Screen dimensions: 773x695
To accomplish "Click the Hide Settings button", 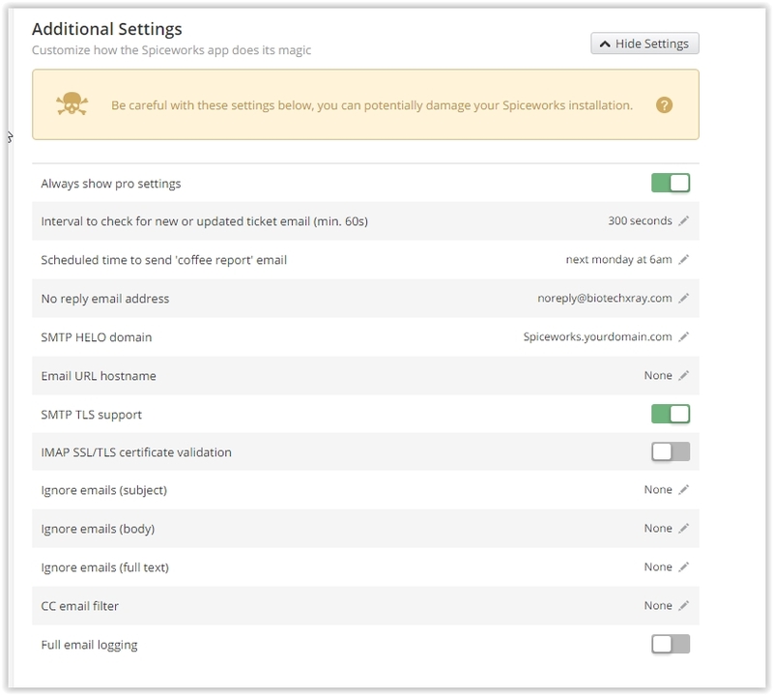I will coord(644,43).
